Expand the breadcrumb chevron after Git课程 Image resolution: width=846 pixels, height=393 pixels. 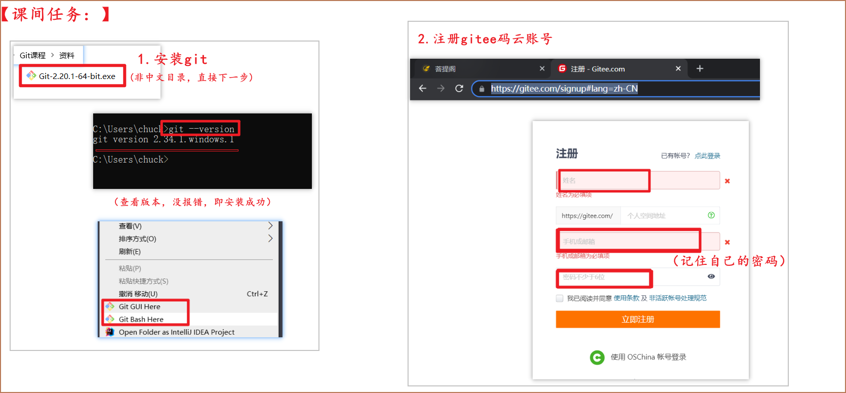click(x=52, y=55)
